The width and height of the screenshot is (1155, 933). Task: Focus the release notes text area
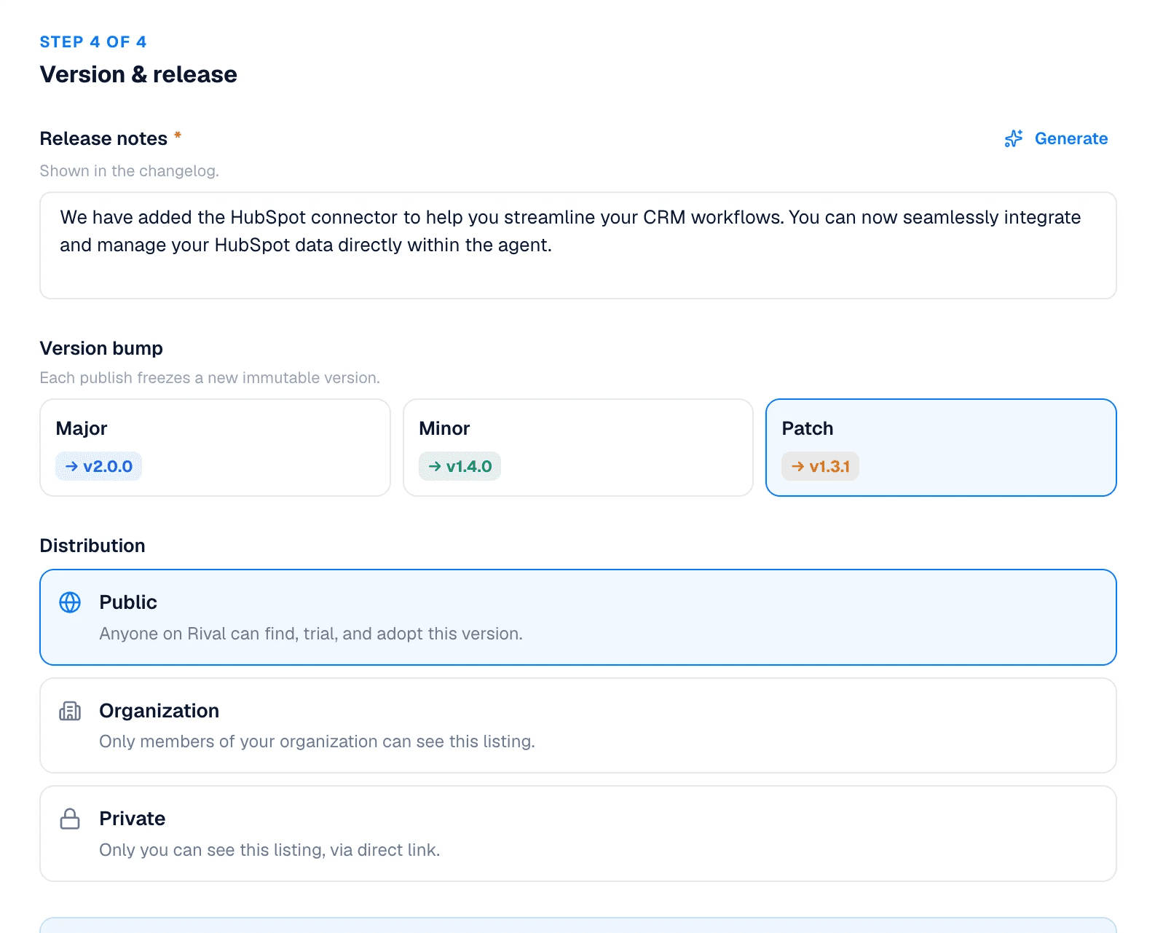click(578, 245)
